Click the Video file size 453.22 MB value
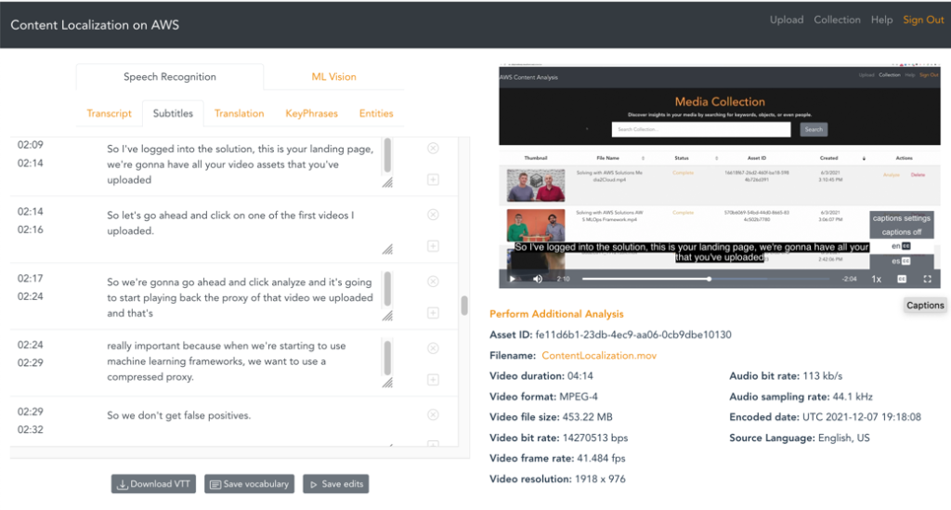The width and height of the screenshot is (951, 510). 587,417
